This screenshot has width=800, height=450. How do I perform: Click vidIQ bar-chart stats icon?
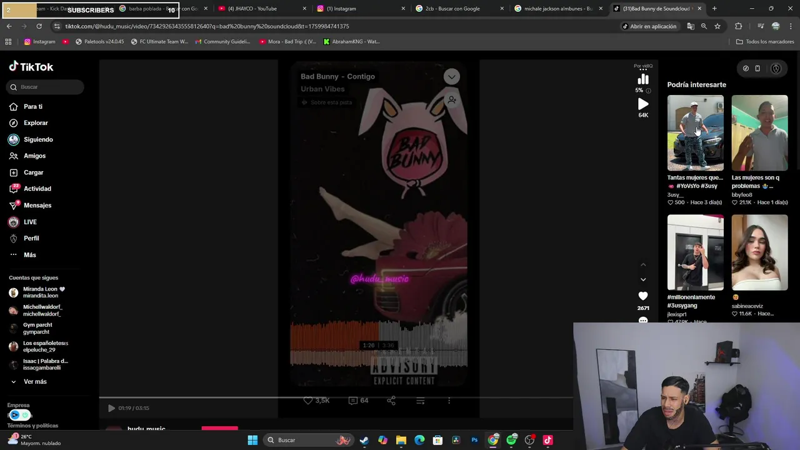(643, 79)
